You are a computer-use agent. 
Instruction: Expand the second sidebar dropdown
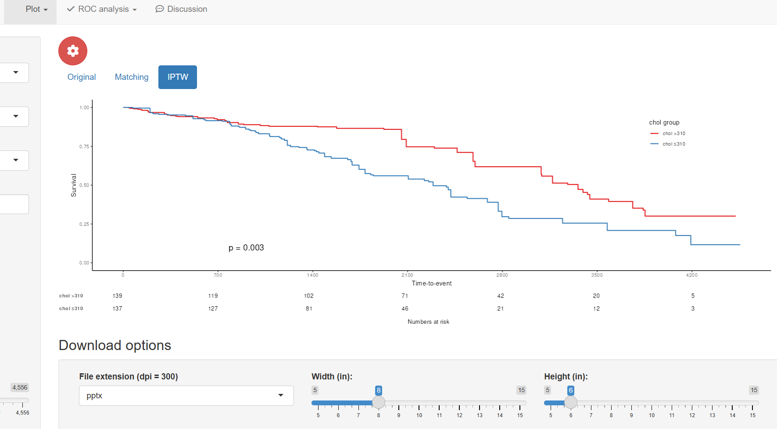15,116
